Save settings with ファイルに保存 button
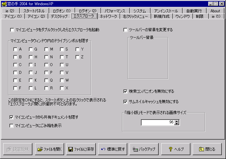226x159 pixels. coord(81,149)
